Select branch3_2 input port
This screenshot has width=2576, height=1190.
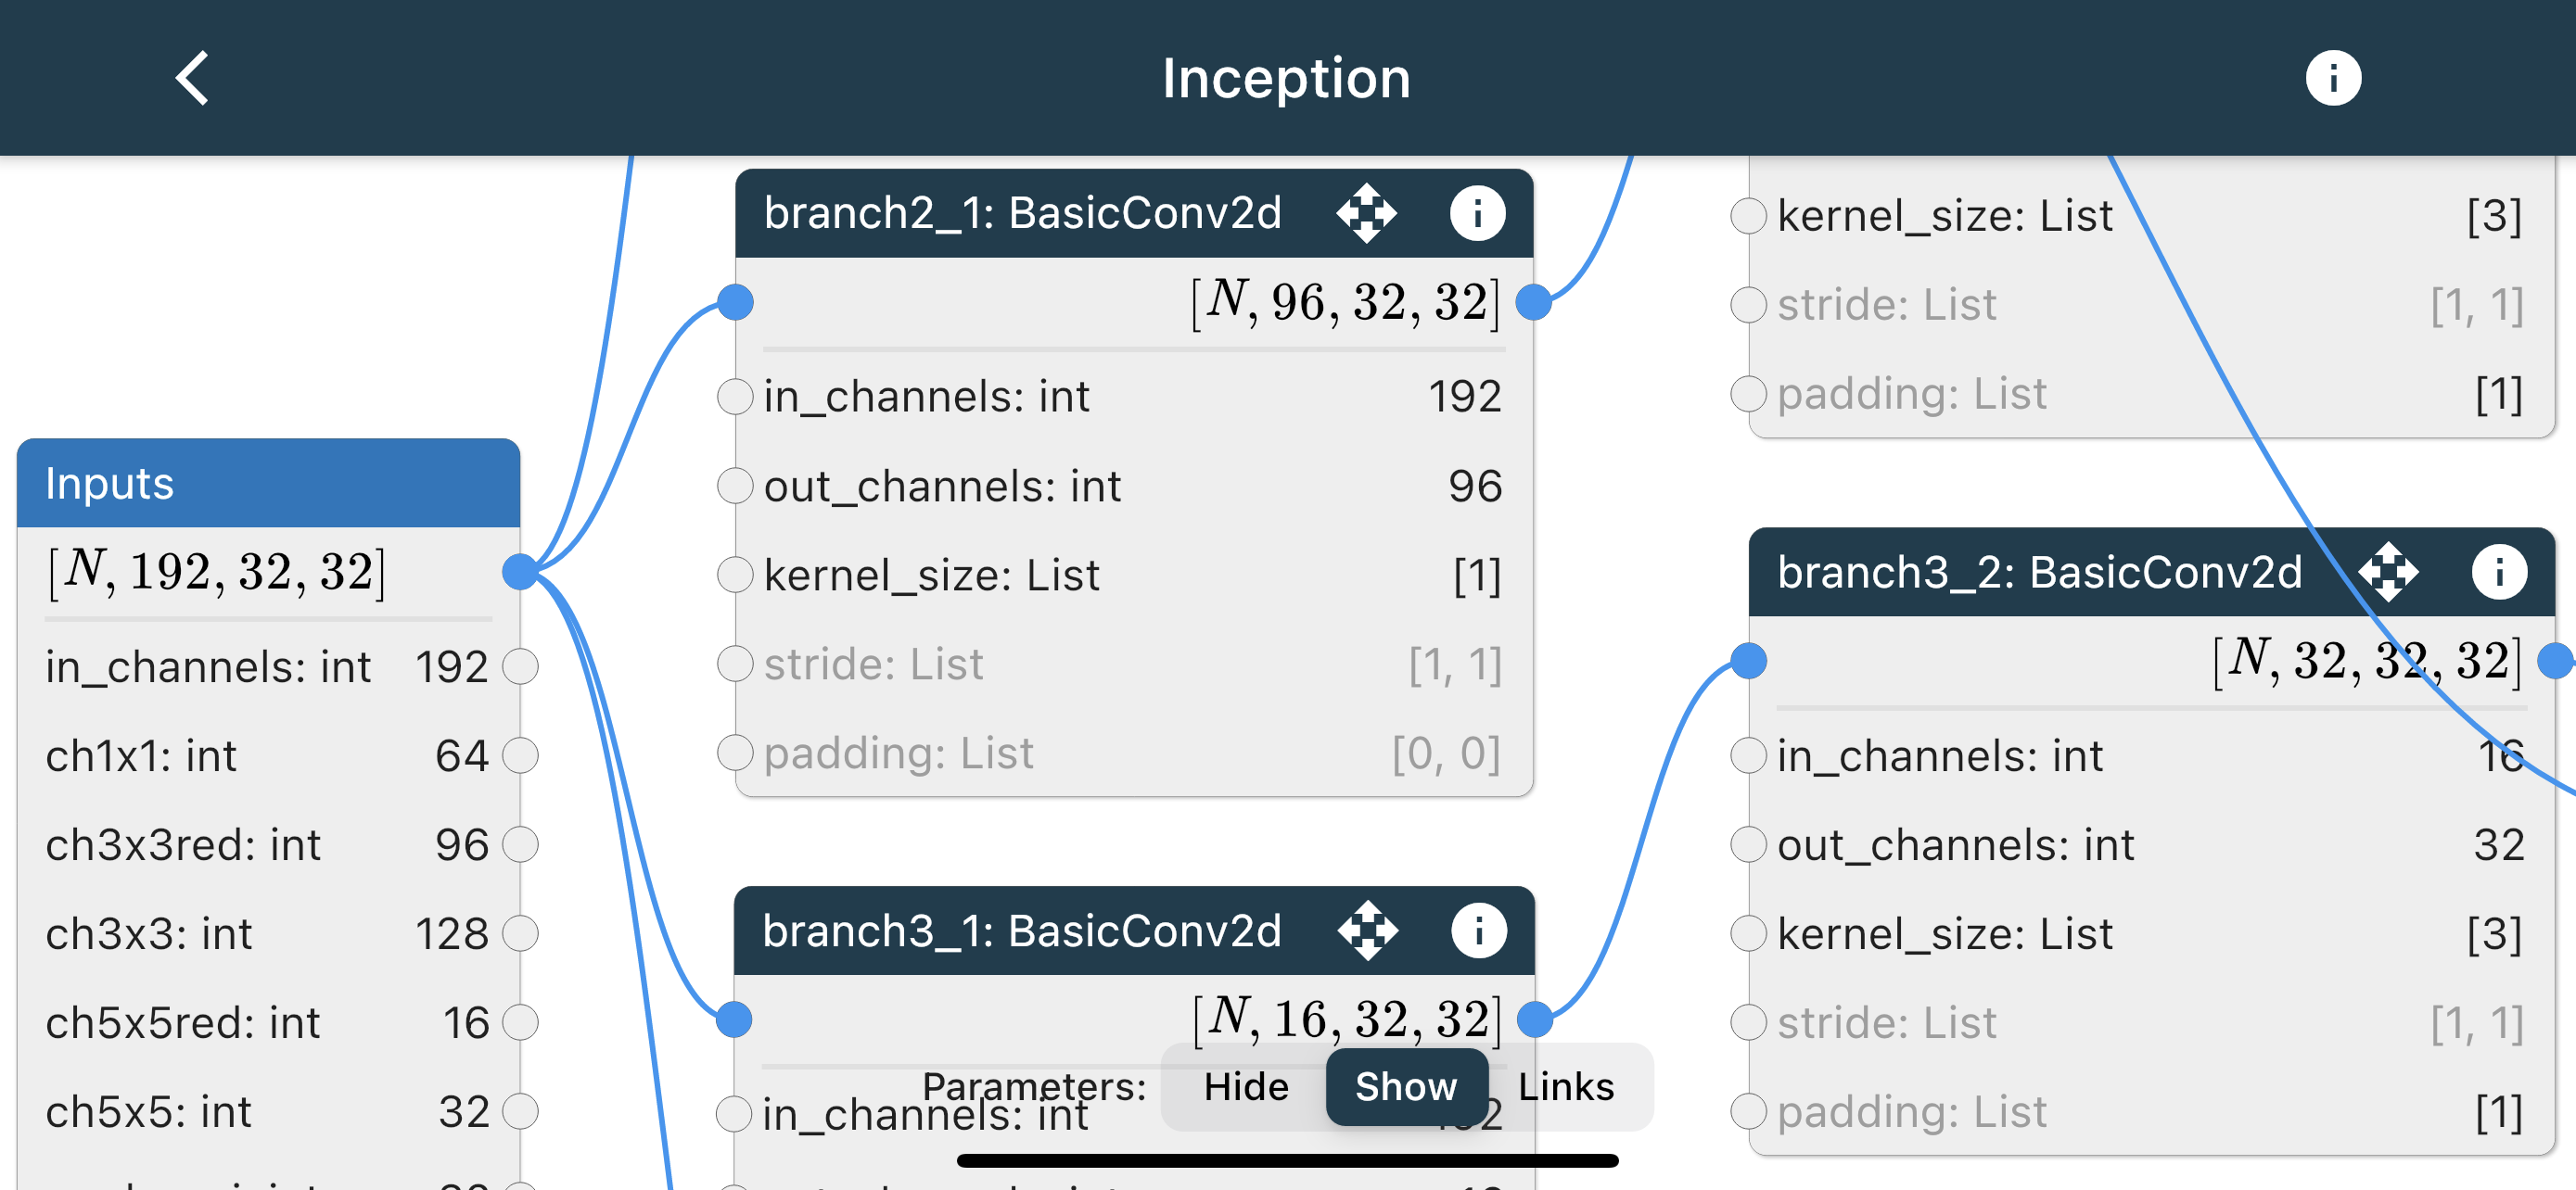(x=1748, y=661)
